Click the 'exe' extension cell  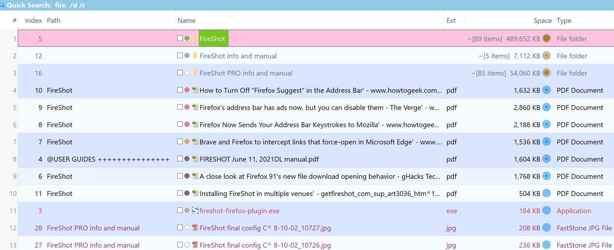coord(452,211)
